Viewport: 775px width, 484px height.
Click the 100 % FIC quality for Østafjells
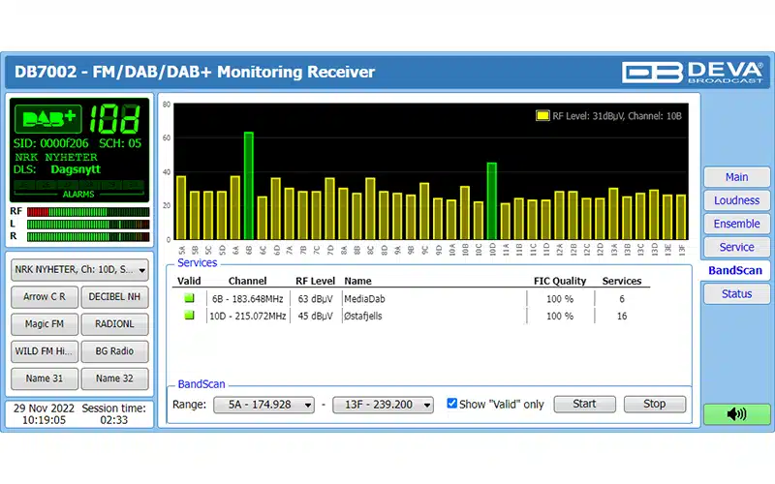[560, 317]
